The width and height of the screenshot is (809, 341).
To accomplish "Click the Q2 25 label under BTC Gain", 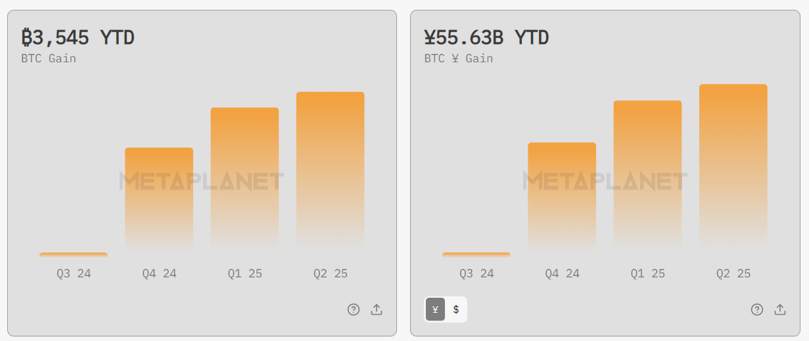I will coord(330,273).
